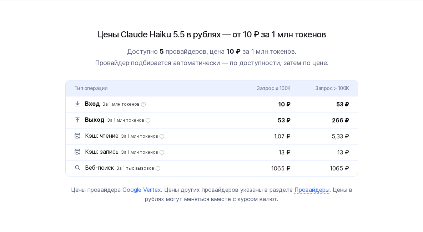Select the Выход row label
423x232 pixels.
[x=95, y=120]
